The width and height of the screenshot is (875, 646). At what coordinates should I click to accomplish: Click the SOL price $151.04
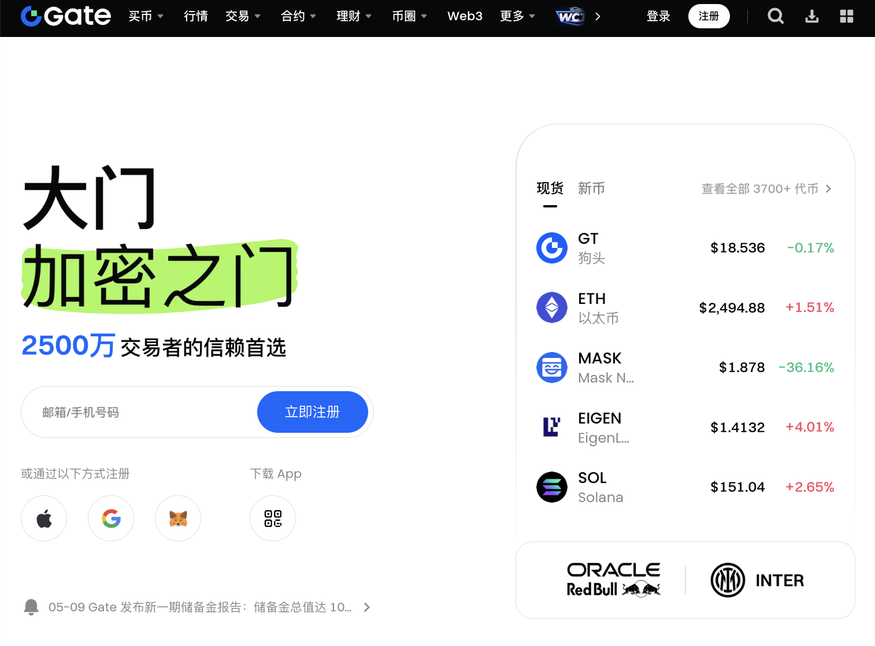737,487
